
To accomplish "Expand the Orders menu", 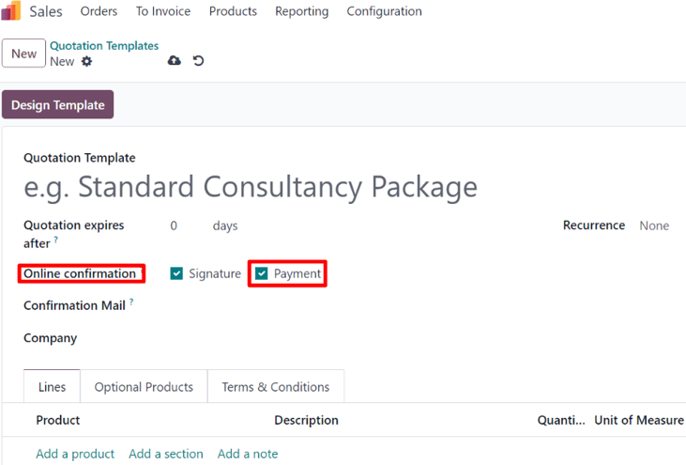I will pos(99,11).
